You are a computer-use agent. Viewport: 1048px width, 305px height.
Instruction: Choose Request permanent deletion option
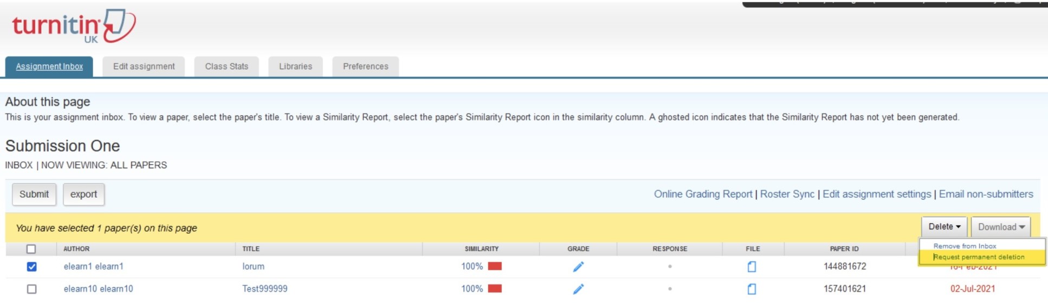[x=979, y=257]
